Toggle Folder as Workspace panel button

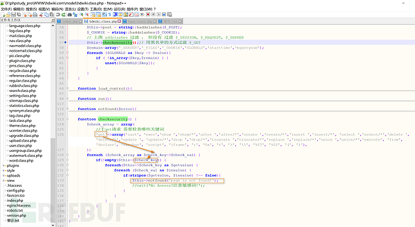click(137, 14)
